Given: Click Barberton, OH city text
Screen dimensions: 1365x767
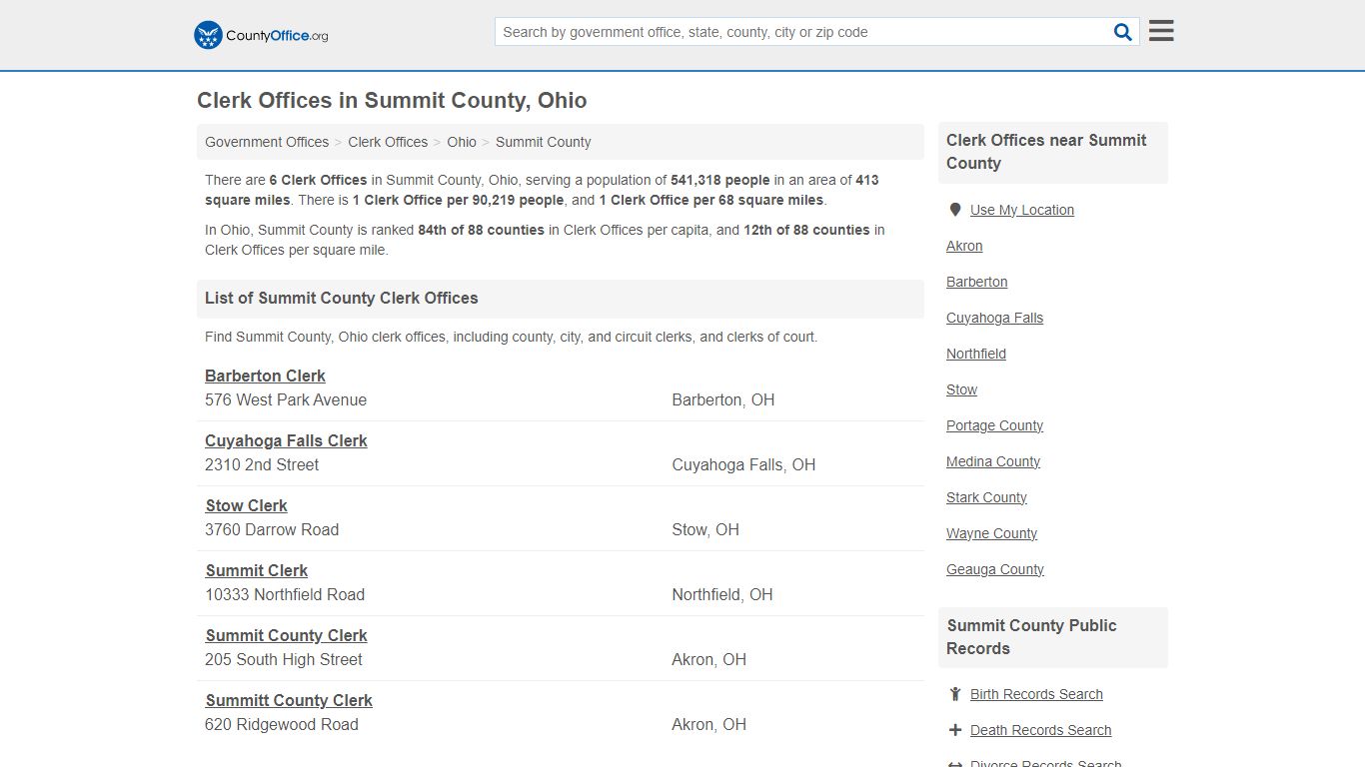Looking at the screenshot, I should tap(723, 399).
